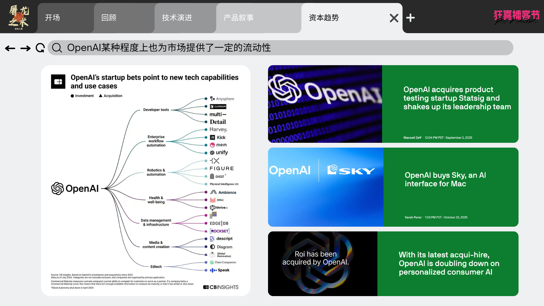Click the pink podcast festival logo

pyautogui.click(x=517, y=17)
